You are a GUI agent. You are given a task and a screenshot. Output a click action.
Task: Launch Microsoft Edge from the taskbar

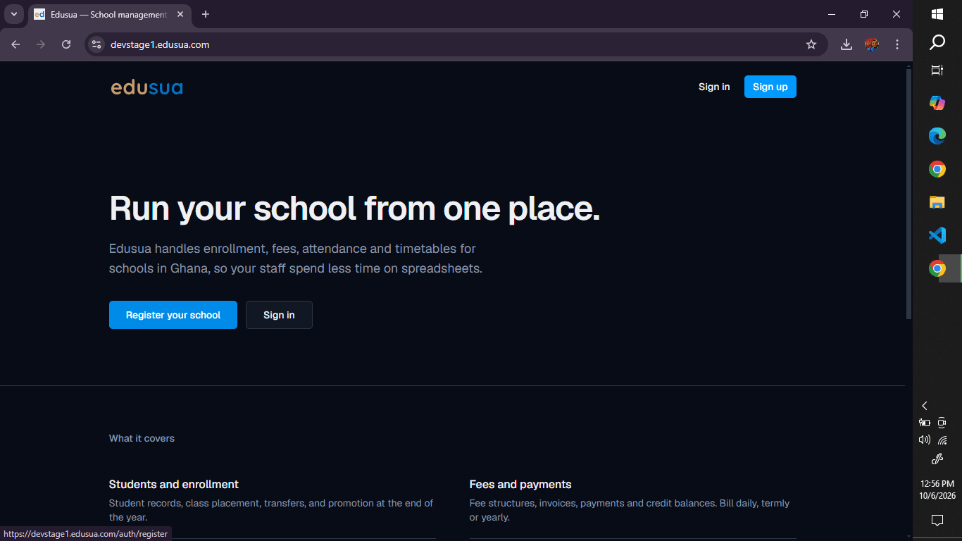coord(937,136)
